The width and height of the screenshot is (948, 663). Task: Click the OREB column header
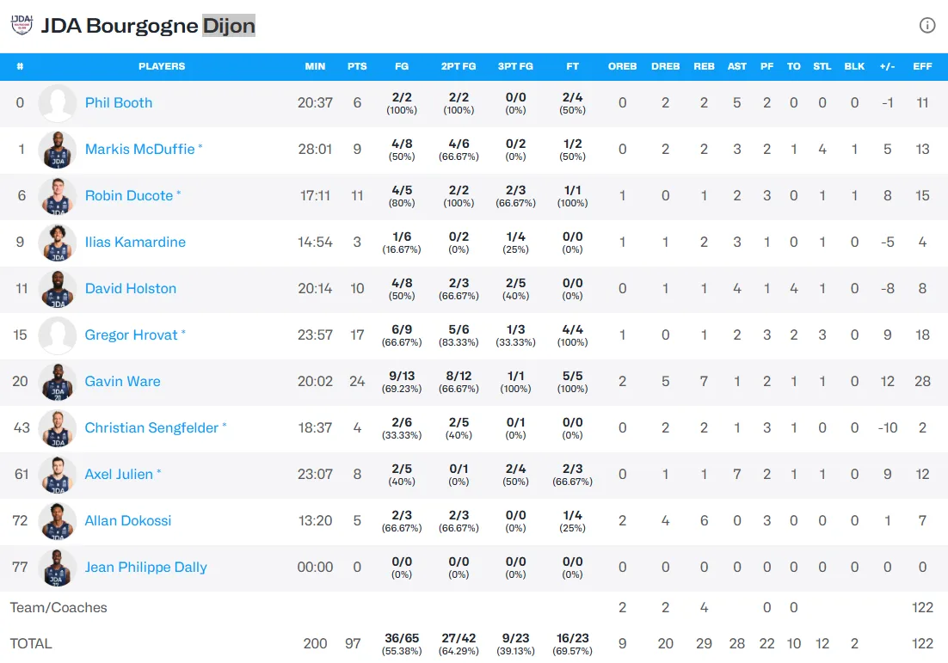tap(622, 66)
